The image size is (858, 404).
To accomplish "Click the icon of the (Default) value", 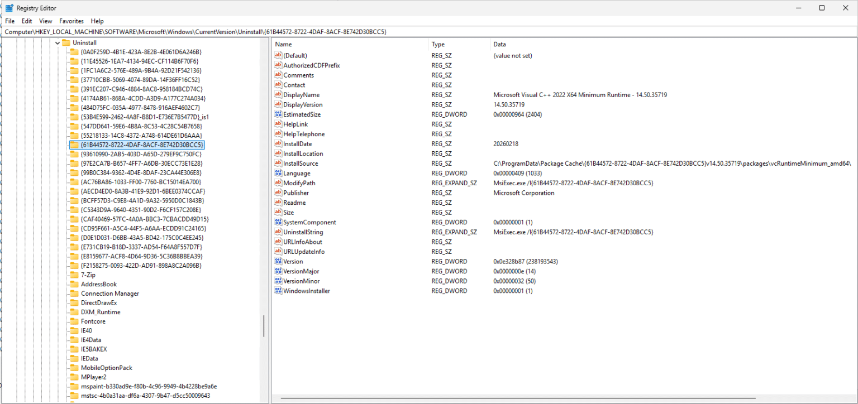I will click(x=278, y=56).
